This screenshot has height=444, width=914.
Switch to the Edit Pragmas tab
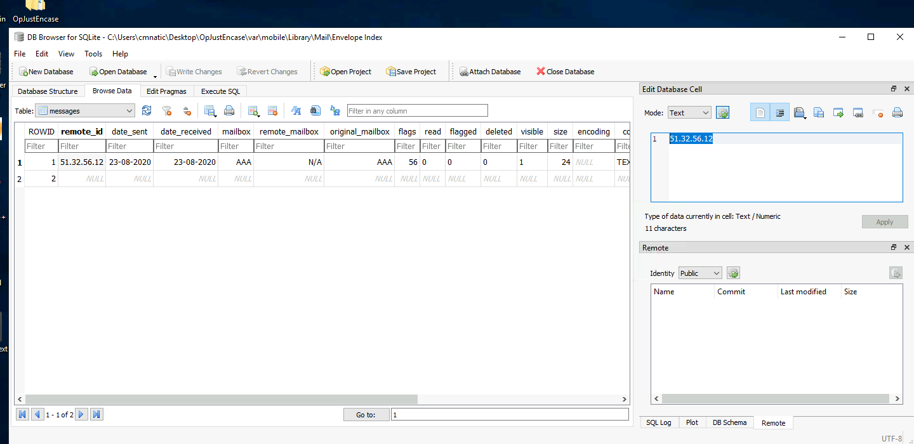(166, 91)
